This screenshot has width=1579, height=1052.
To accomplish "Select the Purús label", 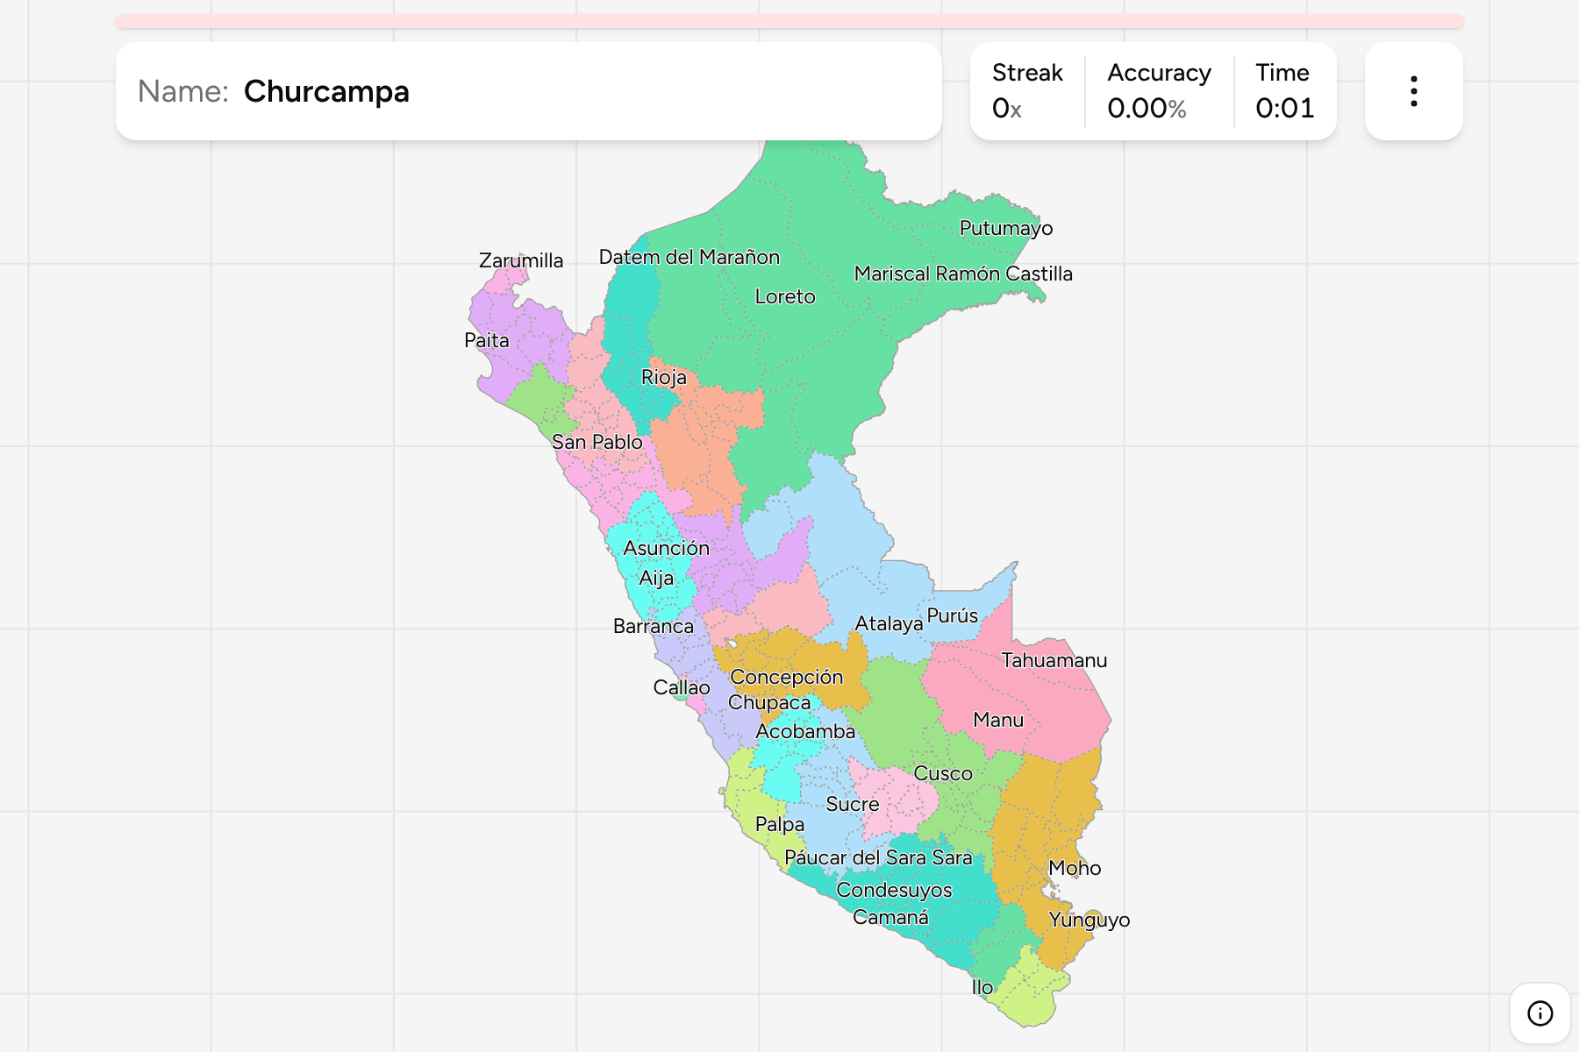I will pyautogui.click(x=953, y=615).
